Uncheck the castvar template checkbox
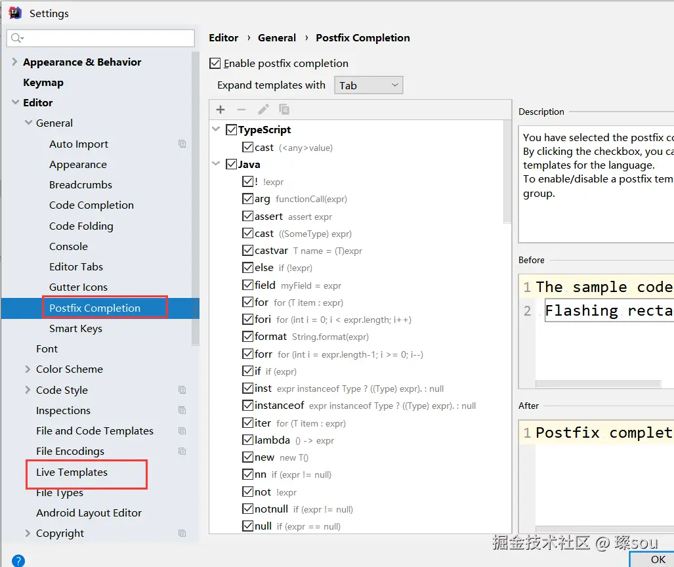The width and height of the screenshot is (674, 567). click(x=247, y=251)
